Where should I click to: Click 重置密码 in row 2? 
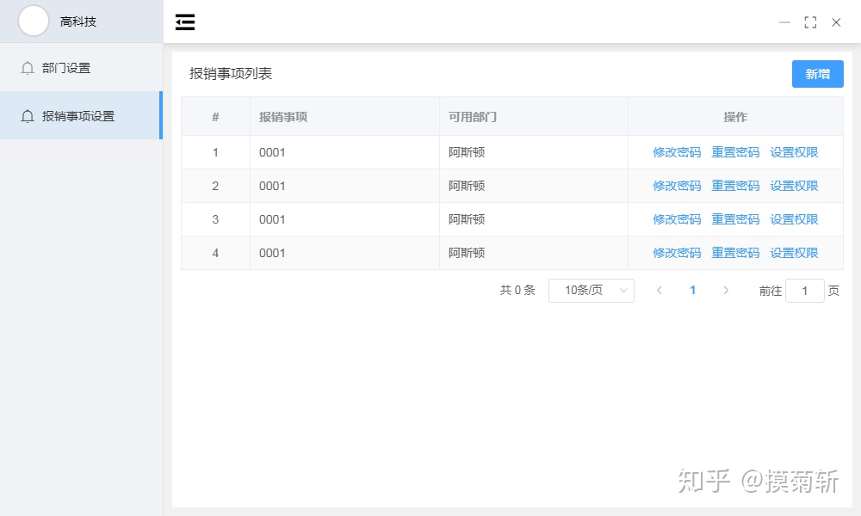[735, 186]
